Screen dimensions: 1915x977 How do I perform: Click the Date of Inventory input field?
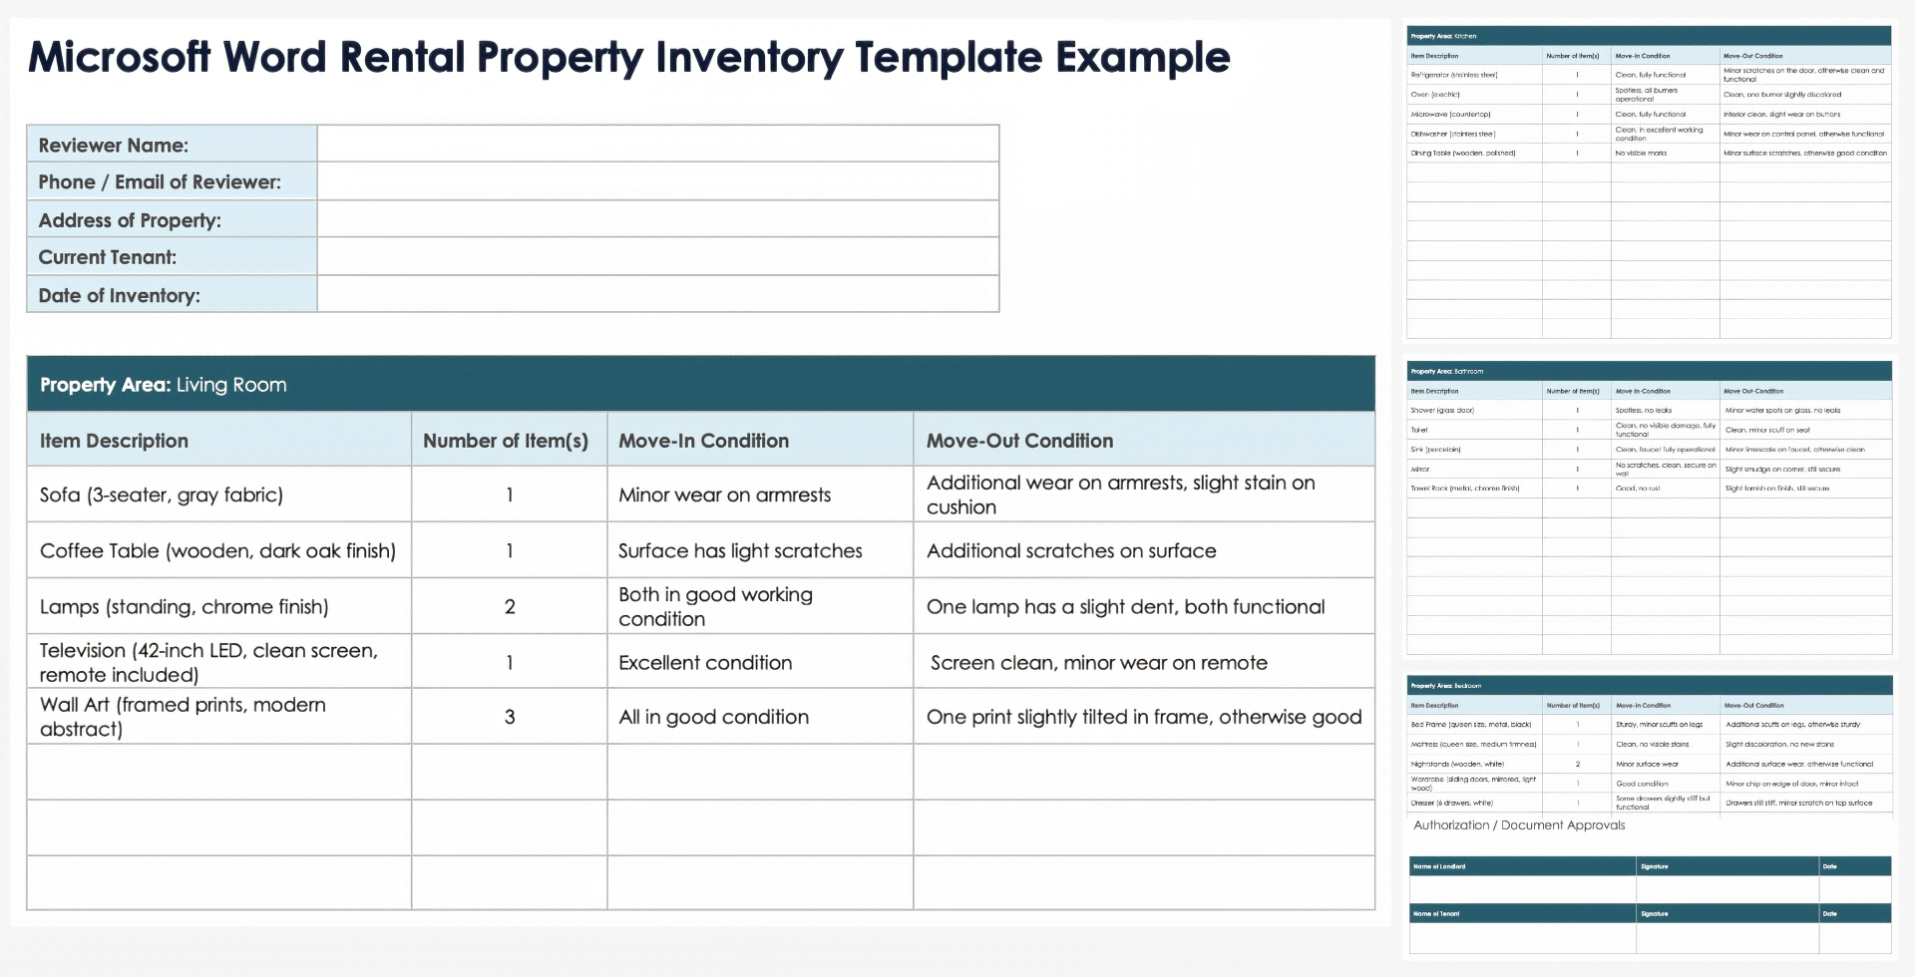[x=658, y=294]
